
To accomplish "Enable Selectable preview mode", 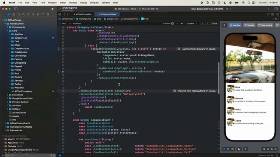I will pos(228,149).
